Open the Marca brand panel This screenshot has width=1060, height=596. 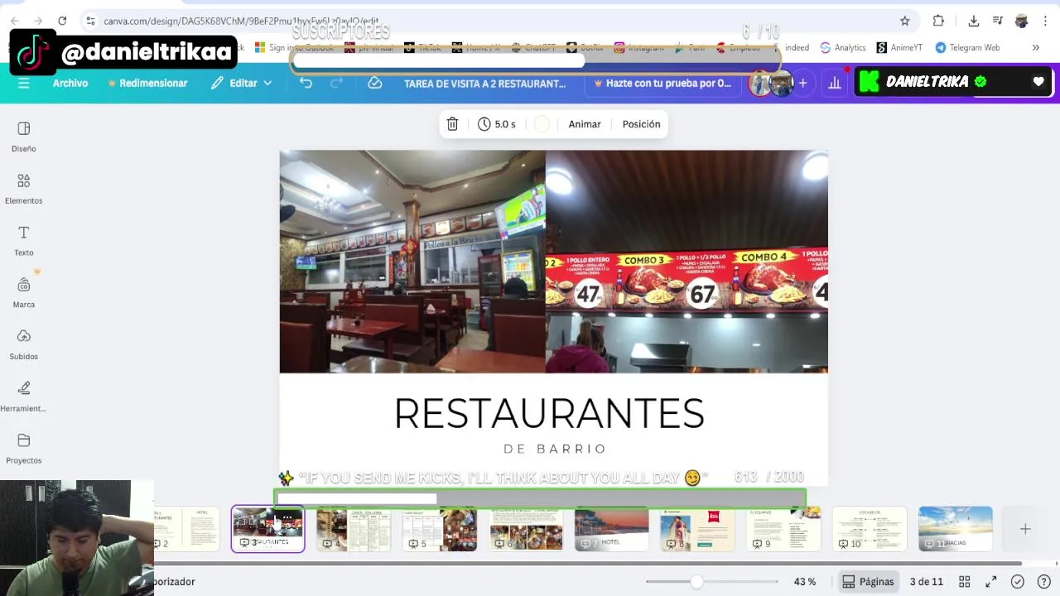click(23, 293)
